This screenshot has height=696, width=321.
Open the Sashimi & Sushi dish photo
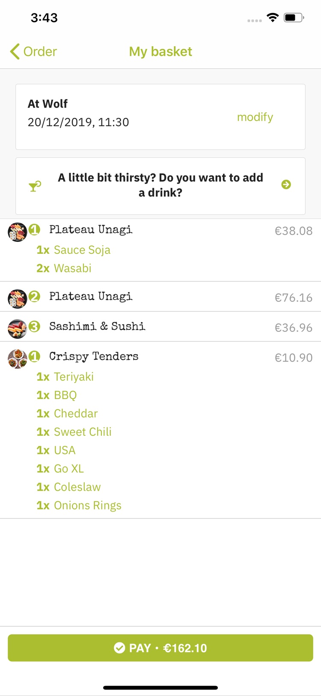(x=18, y=329)
